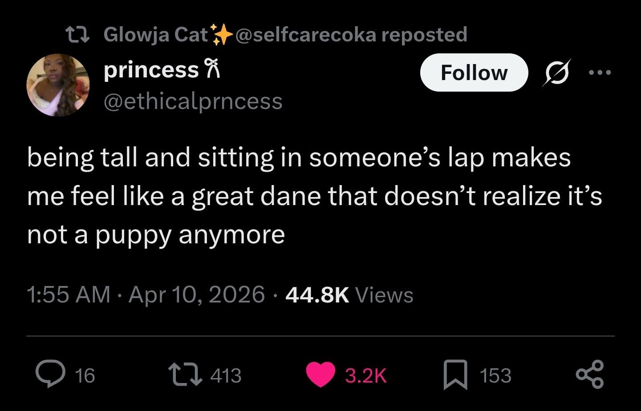Reply to princess's tweet via speech bubble icon

(x=52, y=375)
